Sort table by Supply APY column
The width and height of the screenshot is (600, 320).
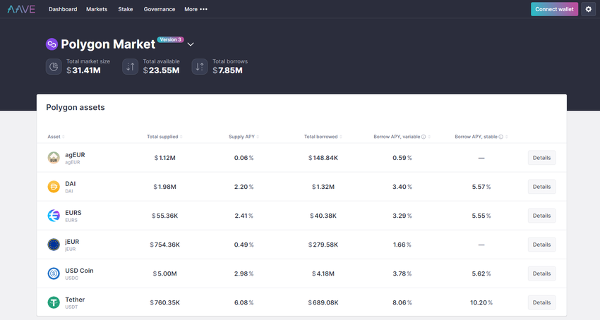tap(243, 137)
